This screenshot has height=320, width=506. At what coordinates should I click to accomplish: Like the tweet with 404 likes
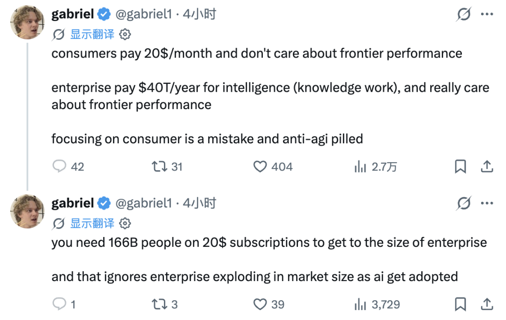pos(260,166)
